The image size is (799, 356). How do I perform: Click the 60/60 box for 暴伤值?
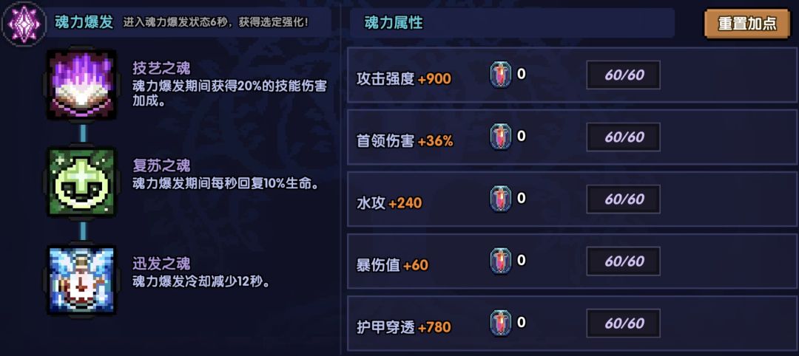click(x=624, y=261)
